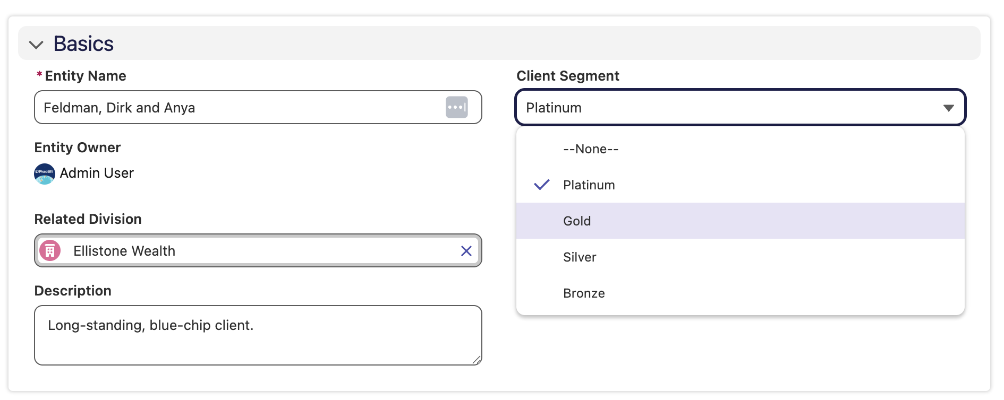The width and height of the screenshot is (1004, 400).
Task: Open the Basics section heading
Action: (83, 44)
